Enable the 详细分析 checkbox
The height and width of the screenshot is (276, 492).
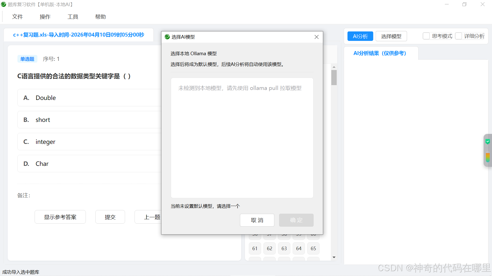click(x=458, y=36)
